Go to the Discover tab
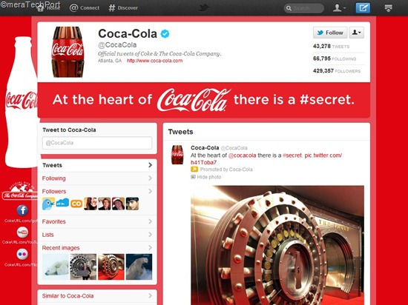The image size is (408, 305). click(123, 8)
